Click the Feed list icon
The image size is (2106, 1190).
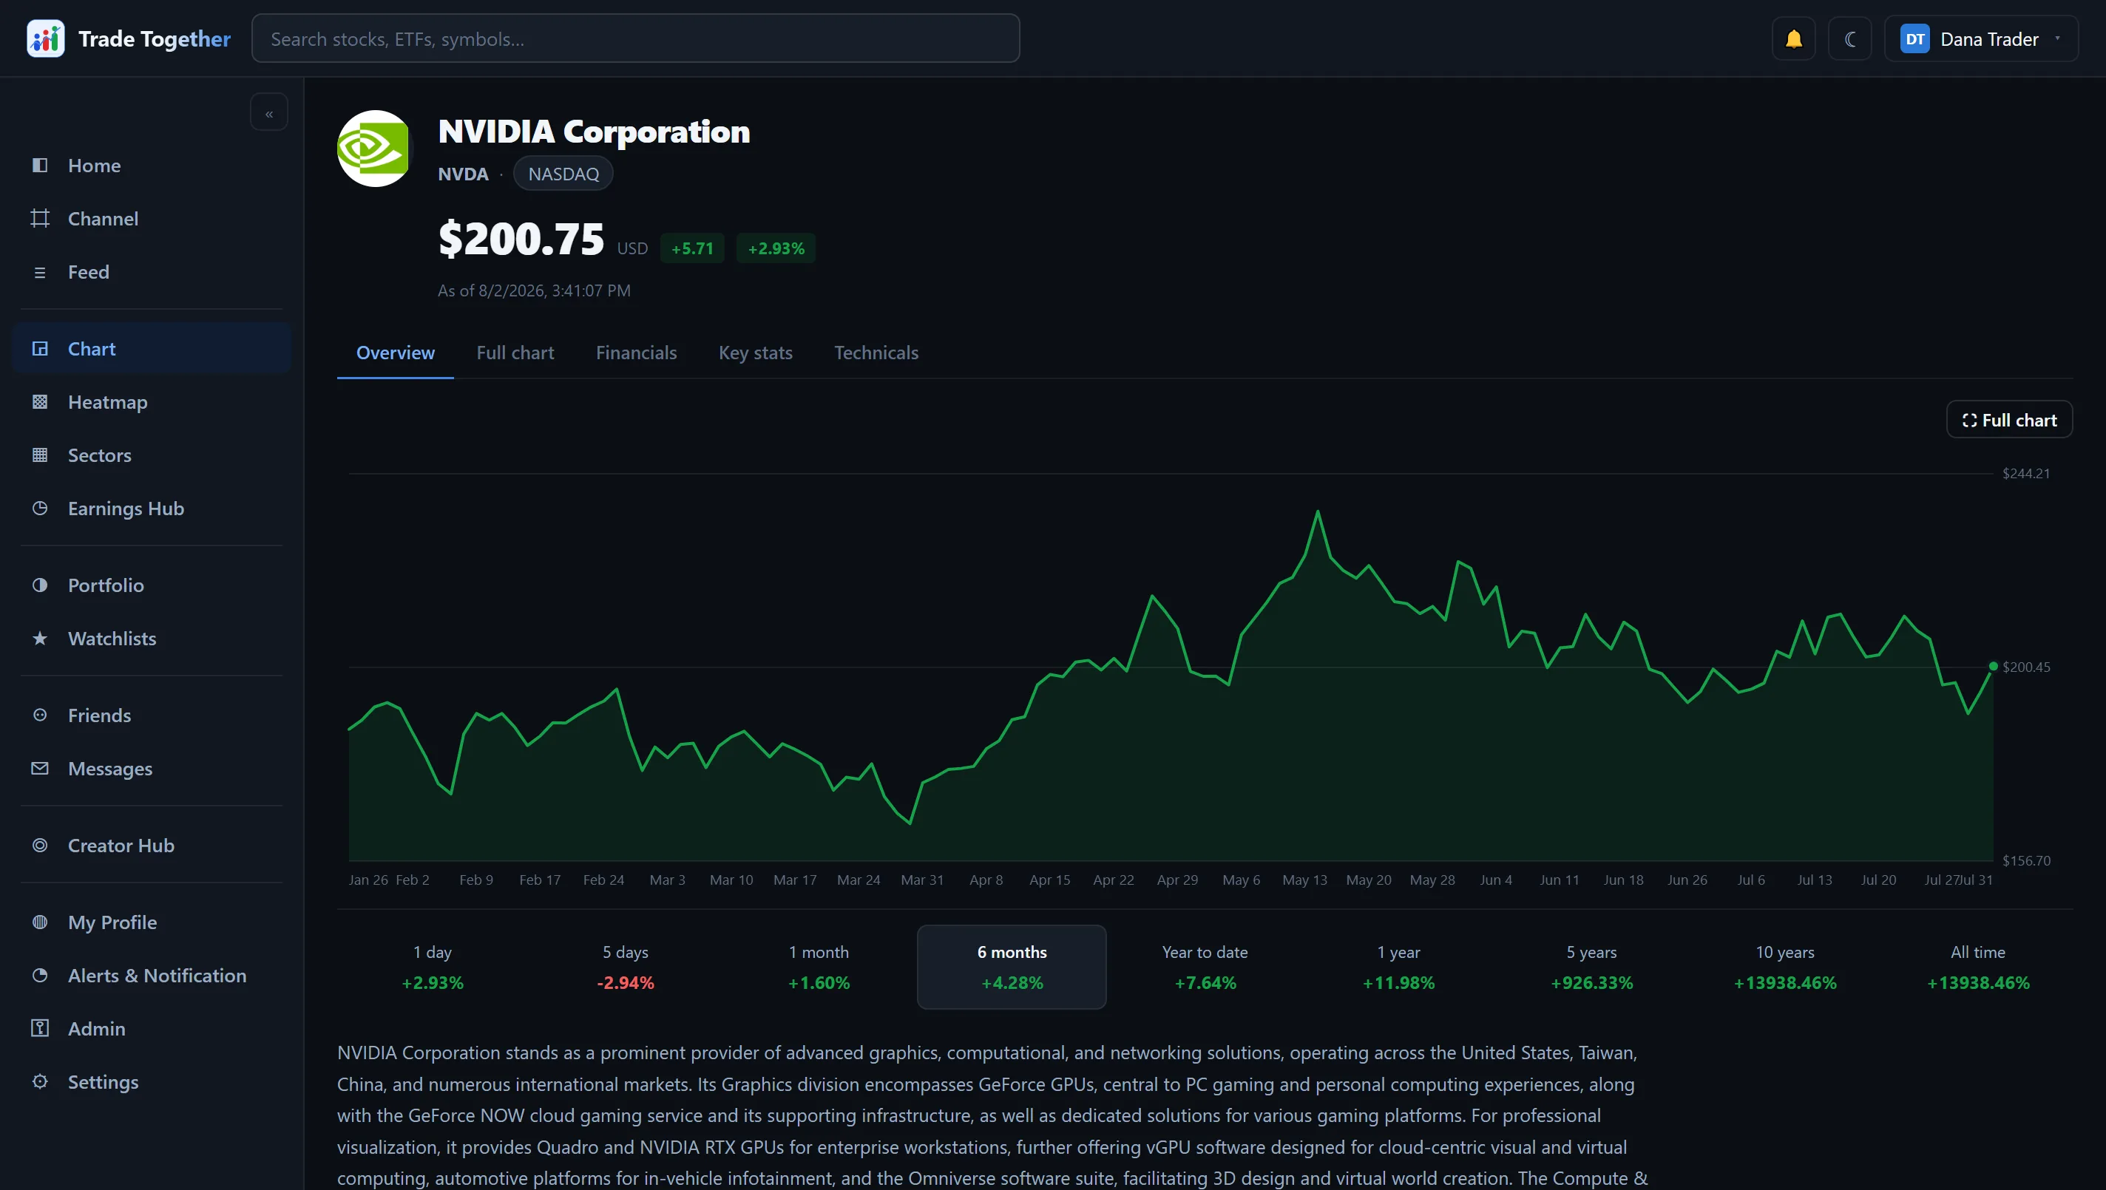pos(39,272)
